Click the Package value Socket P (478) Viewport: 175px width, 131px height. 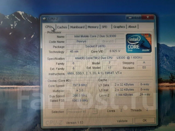point(95,46)
